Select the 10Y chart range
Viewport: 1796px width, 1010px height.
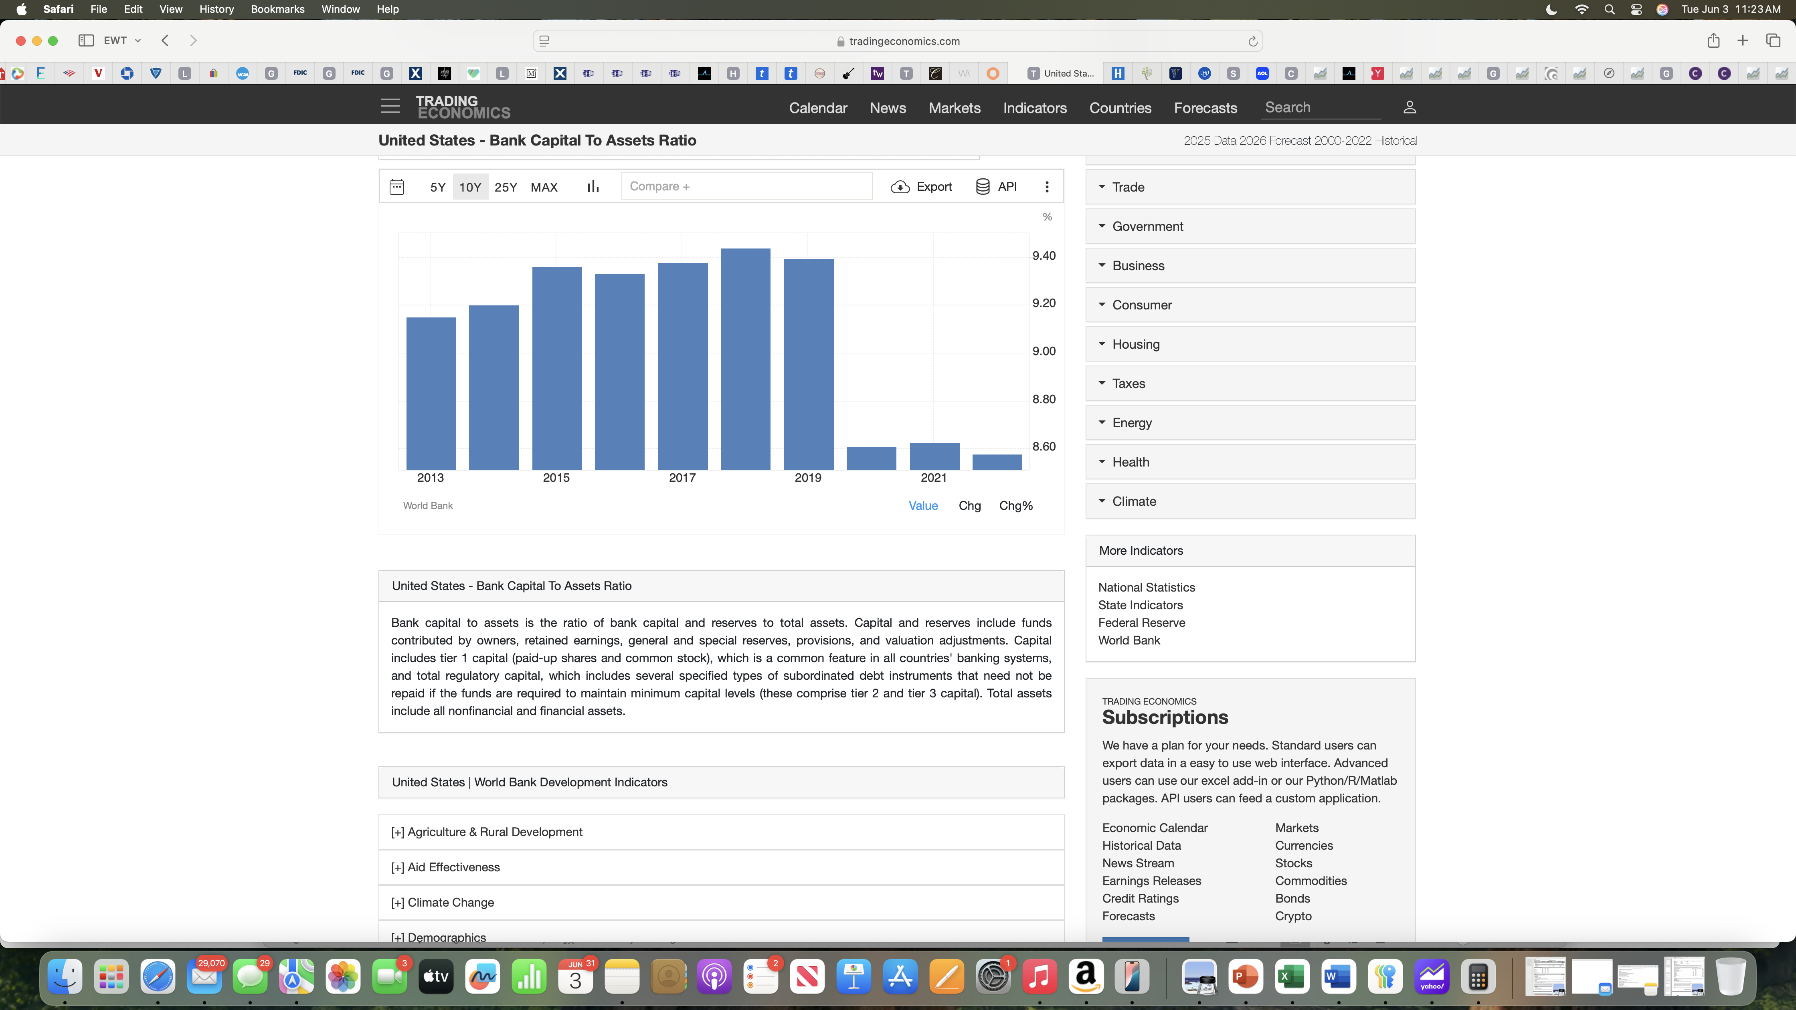[x=470, y=187]
